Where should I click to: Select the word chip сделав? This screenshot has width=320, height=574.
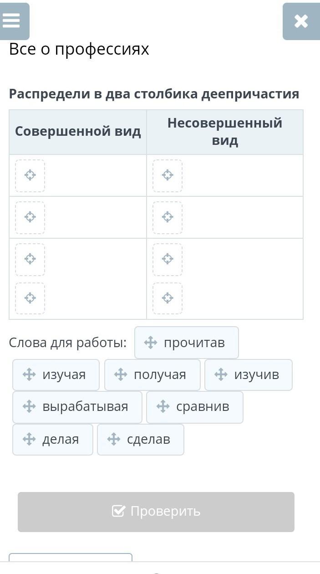click(141, 440)
